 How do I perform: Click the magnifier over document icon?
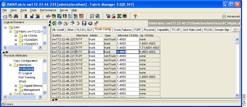coord(114,16)
